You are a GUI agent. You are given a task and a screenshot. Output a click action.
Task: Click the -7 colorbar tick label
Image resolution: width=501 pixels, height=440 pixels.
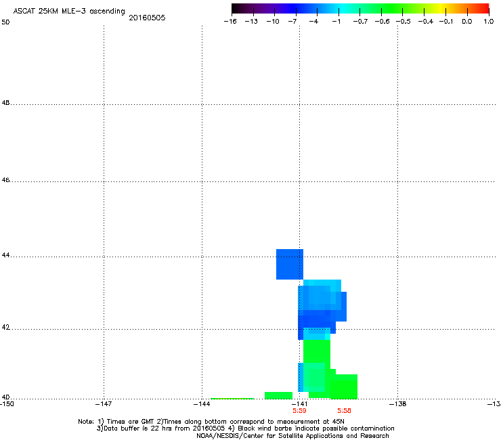point(292,22)
